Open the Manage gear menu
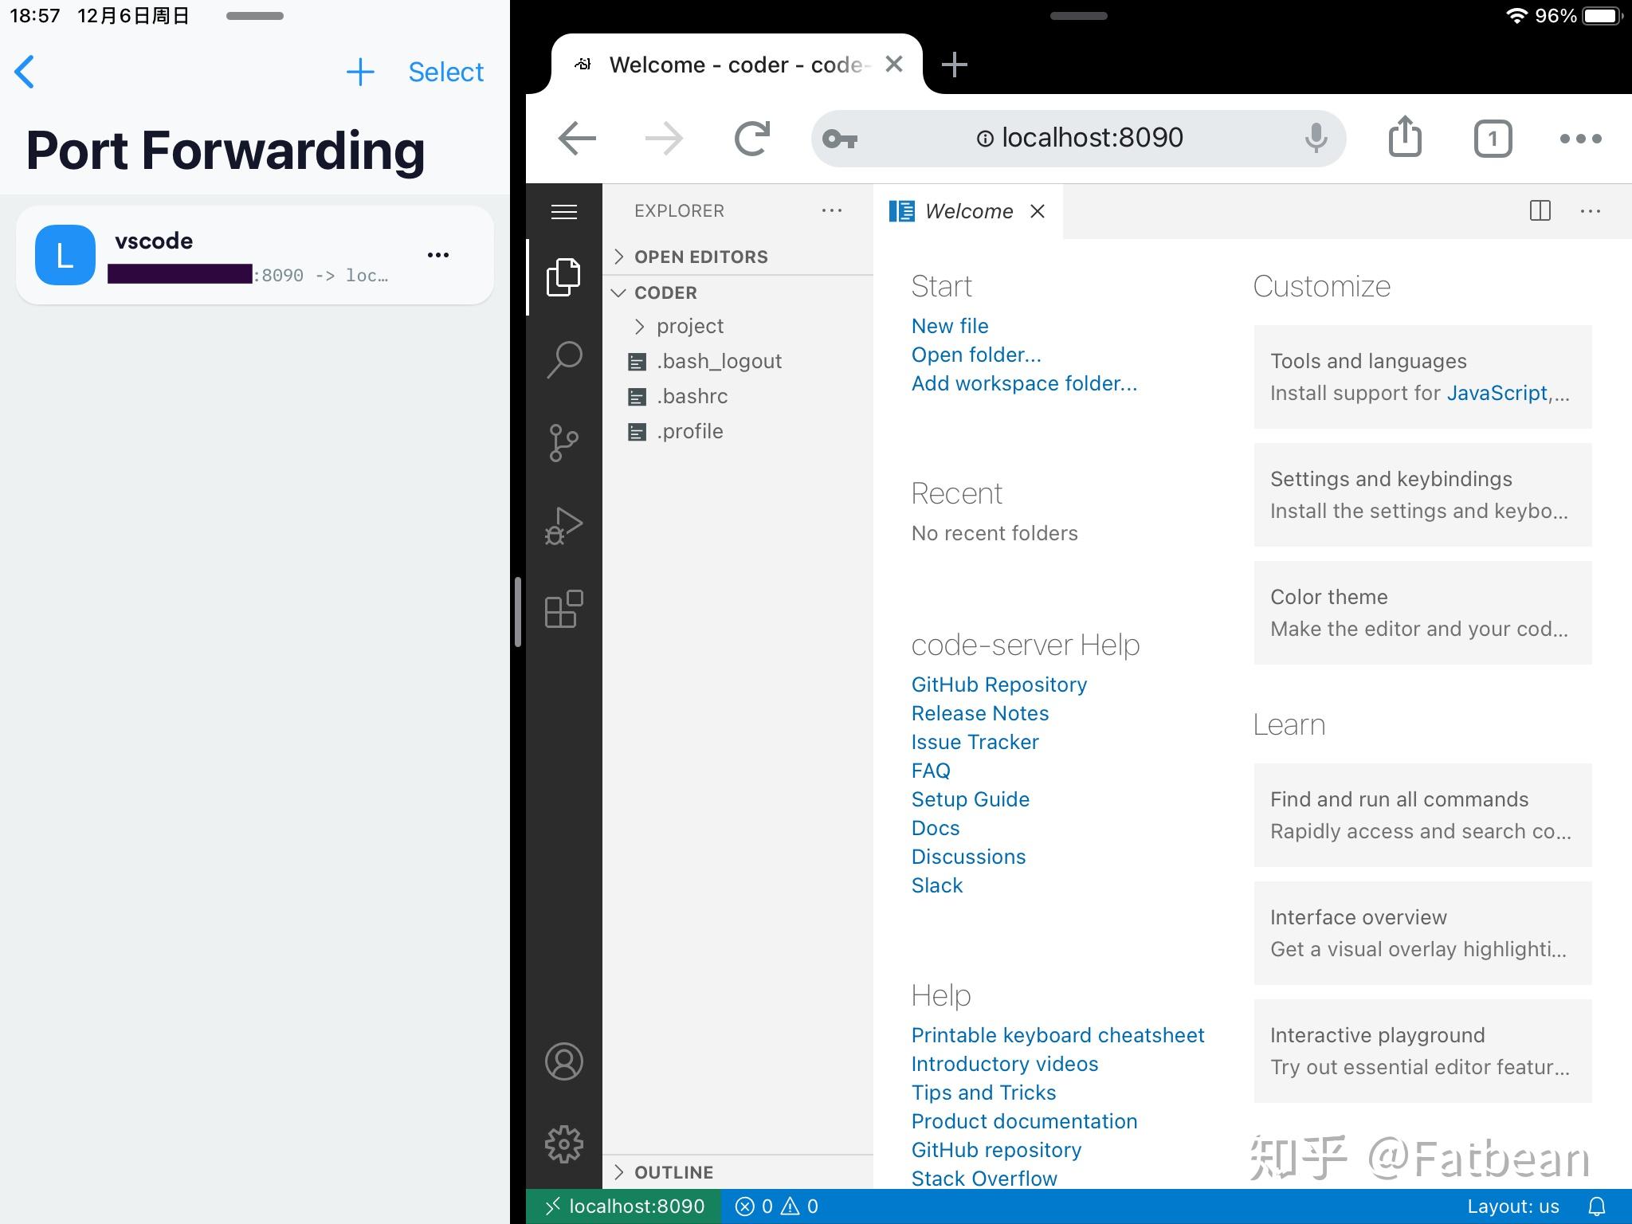The image size is (1632, 1224). tap(563, 1143)
